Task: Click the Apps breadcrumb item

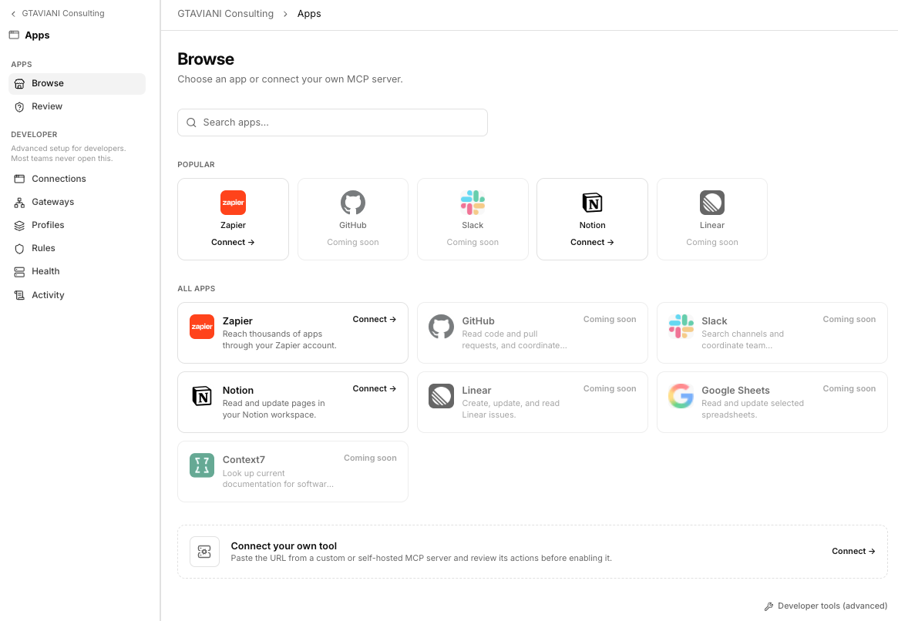Action: pos(308,14)
